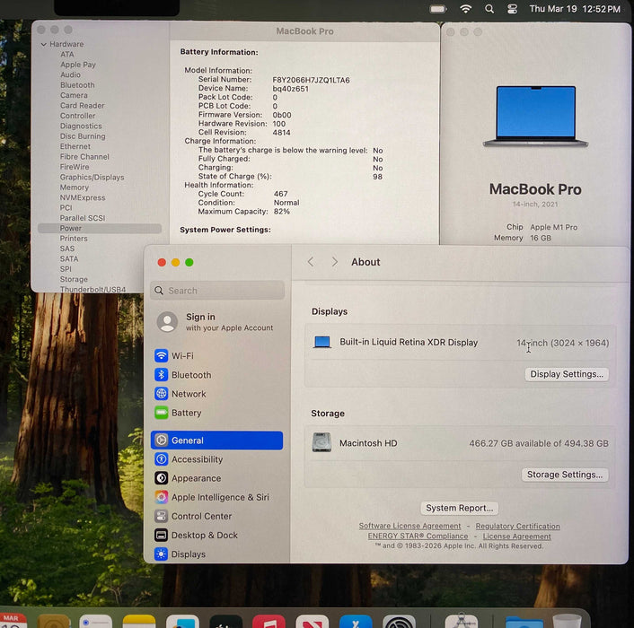Select ATA in the Hardware list

[x=67, y=54]
